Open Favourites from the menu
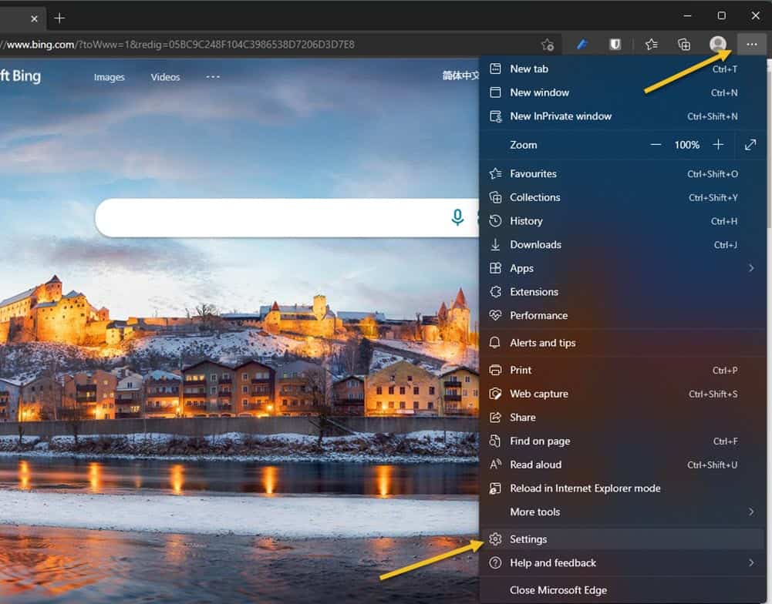The height and width of the screenshot is (604, 772). (622, 173)
